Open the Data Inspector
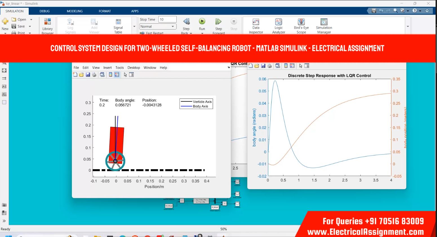The height and width of the screenshot is (237, 437). click(256, 26)
